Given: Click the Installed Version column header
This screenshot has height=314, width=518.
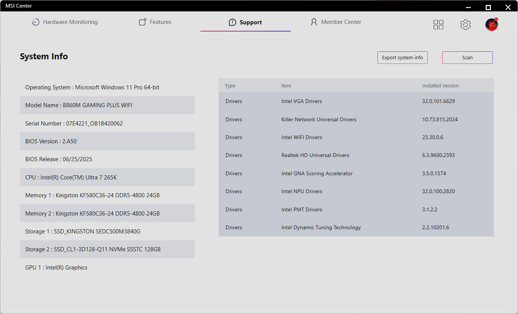Looking at the screenshot, I should [x=440, y=86].
